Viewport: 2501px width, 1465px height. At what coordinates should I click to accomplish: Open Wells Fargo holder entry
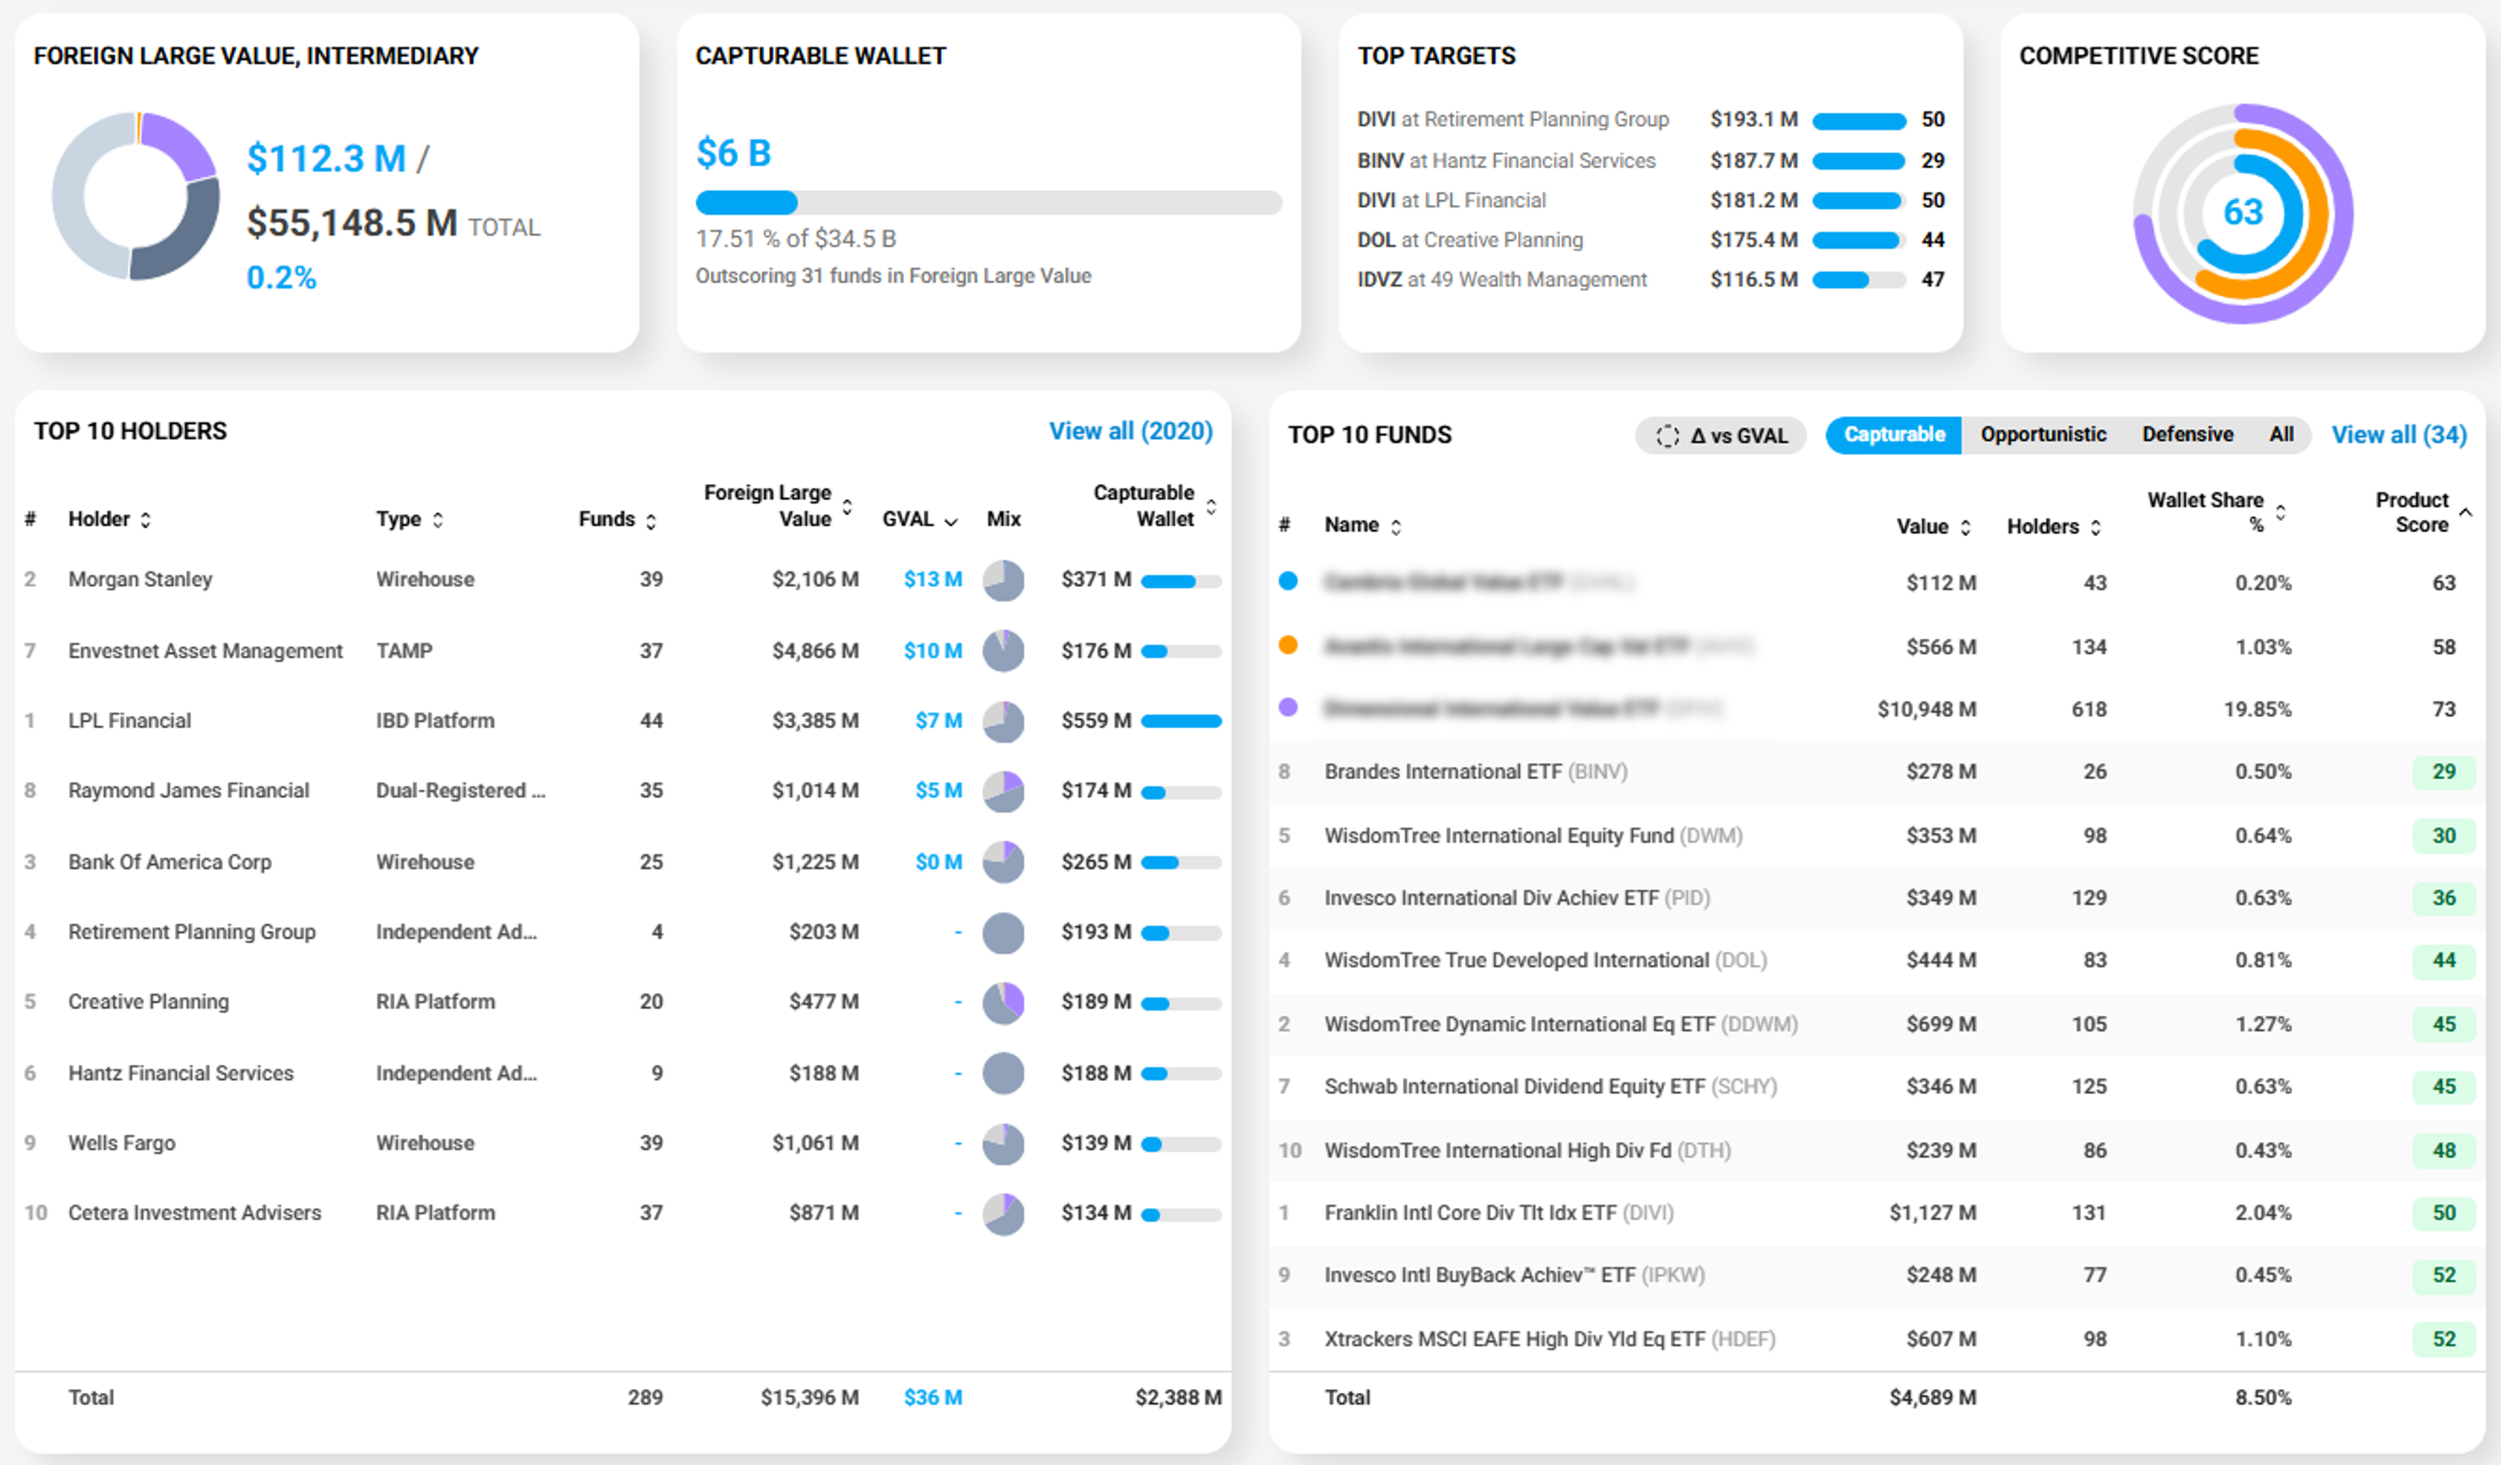[121, 1143]
